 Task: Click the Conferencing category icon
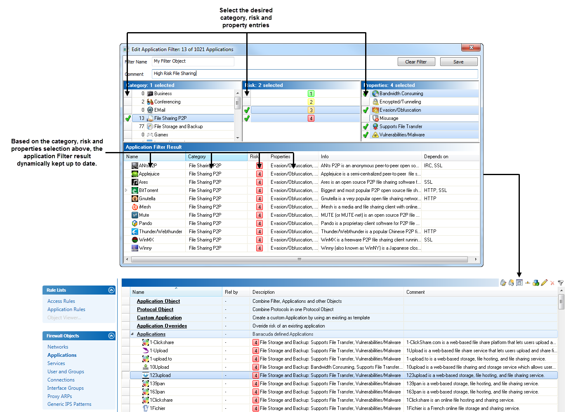pos(150,102)
